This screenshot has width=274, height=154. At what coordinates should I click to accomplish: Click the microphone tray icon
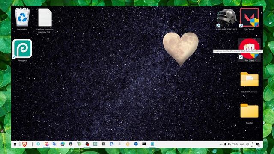[x=225, y=144]
